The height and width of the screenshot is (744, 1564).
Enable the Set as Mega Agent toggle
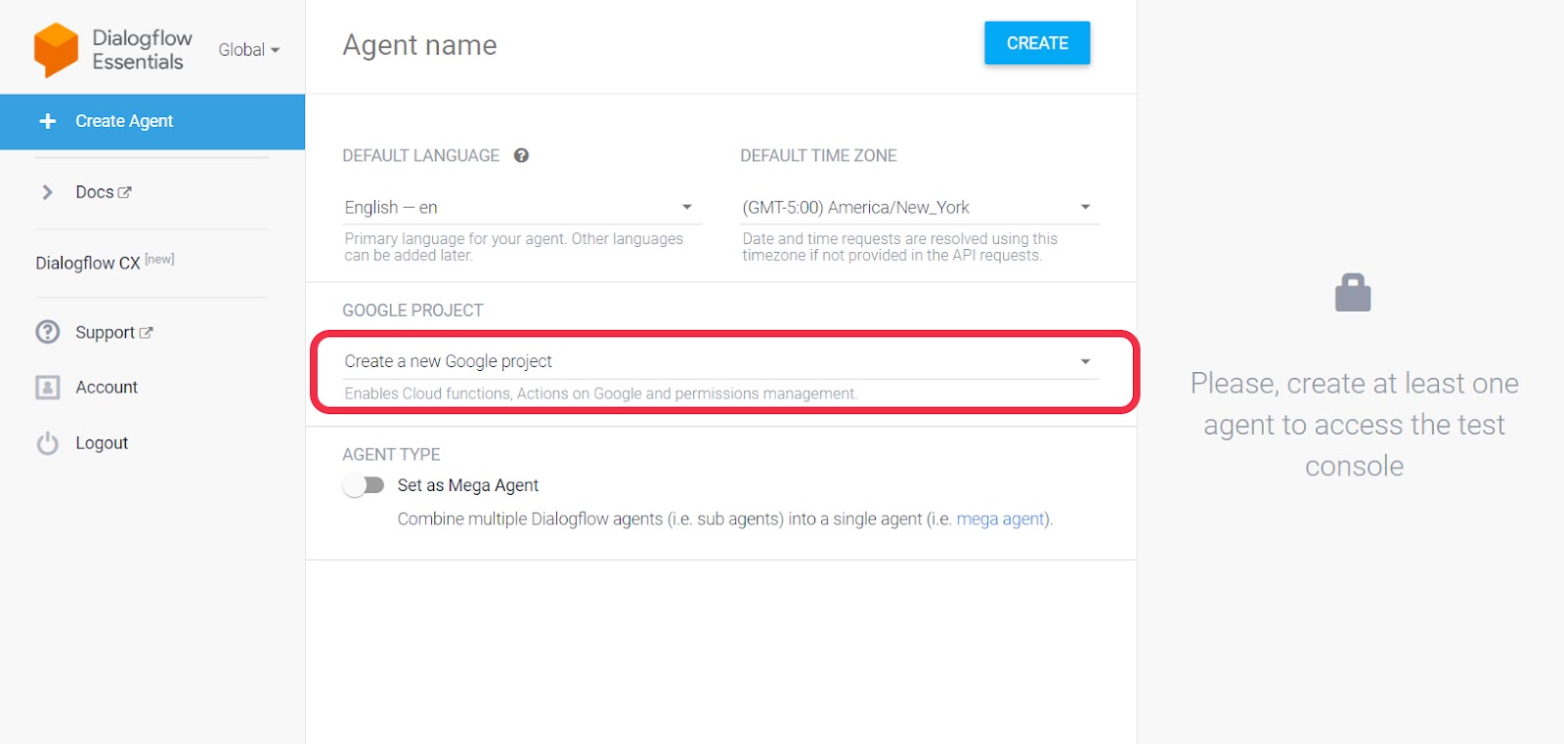364,485
